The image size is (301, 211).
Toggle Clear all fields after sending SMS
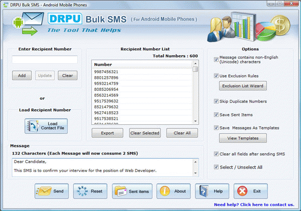coord(216,154)
